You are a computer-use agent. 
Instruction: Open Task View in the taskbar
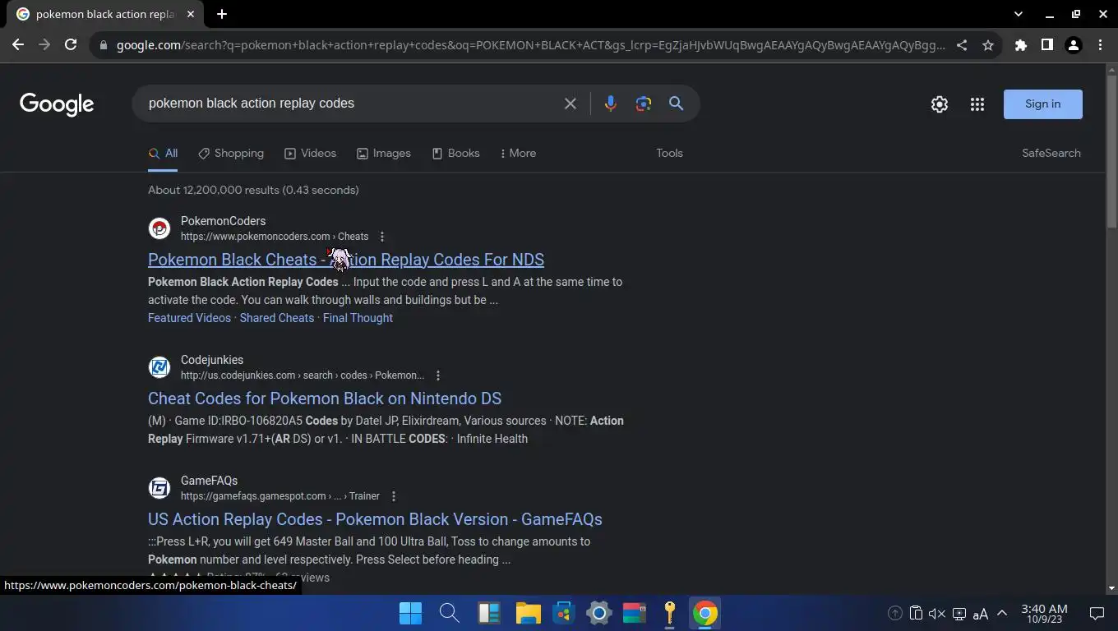488,614
